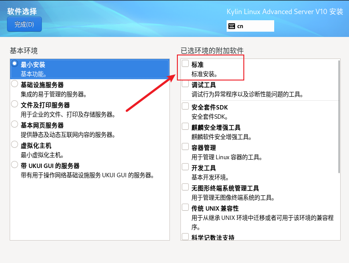Tick the 容器管理 checkbox

coord(185,146)
